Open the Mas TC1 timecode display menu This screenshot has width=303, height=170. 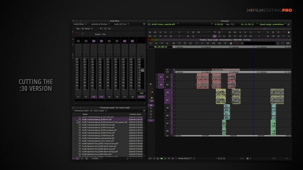click(230, 24)
